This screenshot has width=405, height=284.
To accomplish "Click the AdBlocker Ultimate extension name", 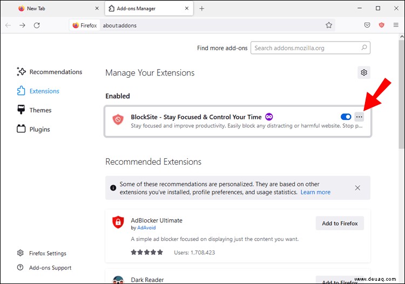I will [157, 220].
